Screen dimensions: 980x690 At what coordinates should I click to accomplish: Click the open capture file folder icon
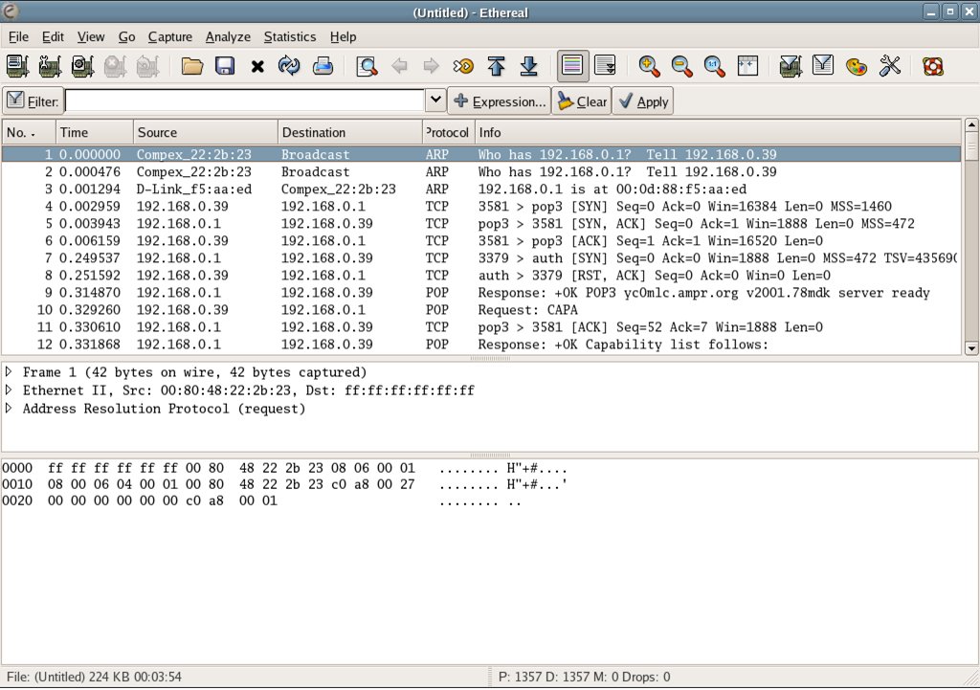192,66
